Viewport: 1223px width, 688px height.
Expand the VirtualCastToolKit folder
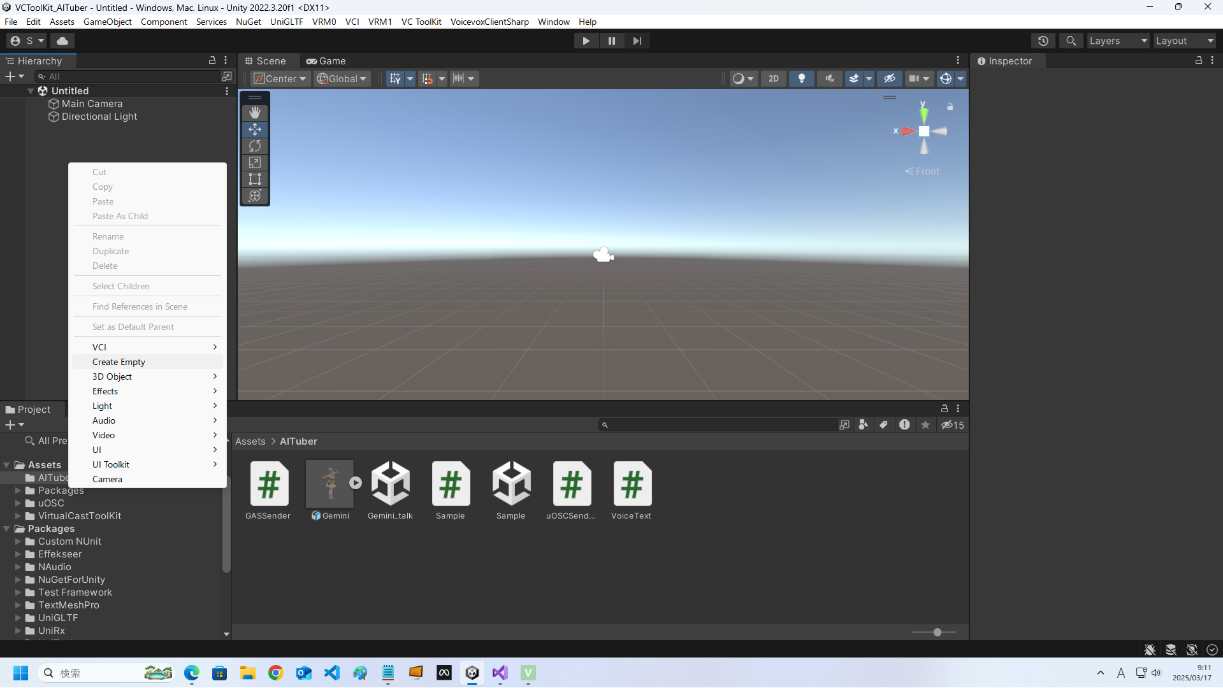(x=18, y=516)
